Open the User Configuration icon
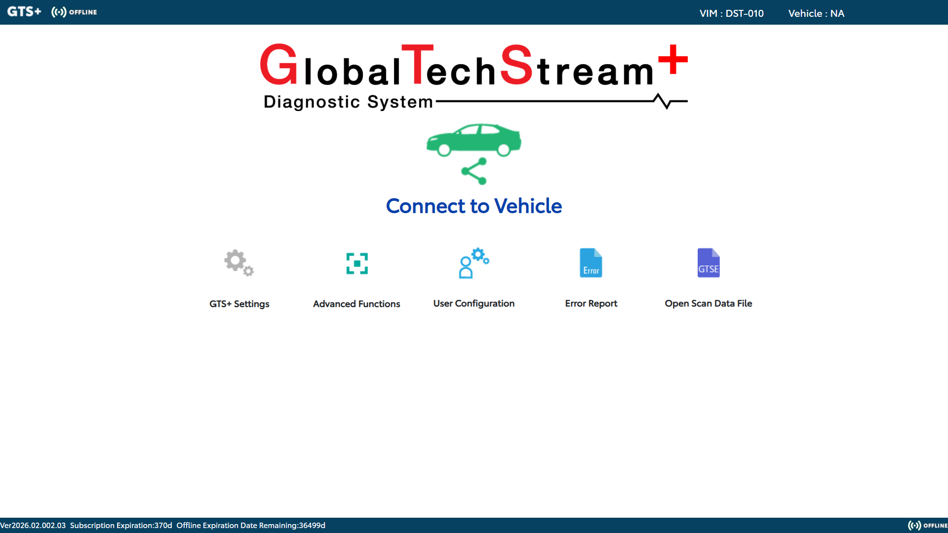Viewport: 948px width, 533px height. (x=474, y=263)
